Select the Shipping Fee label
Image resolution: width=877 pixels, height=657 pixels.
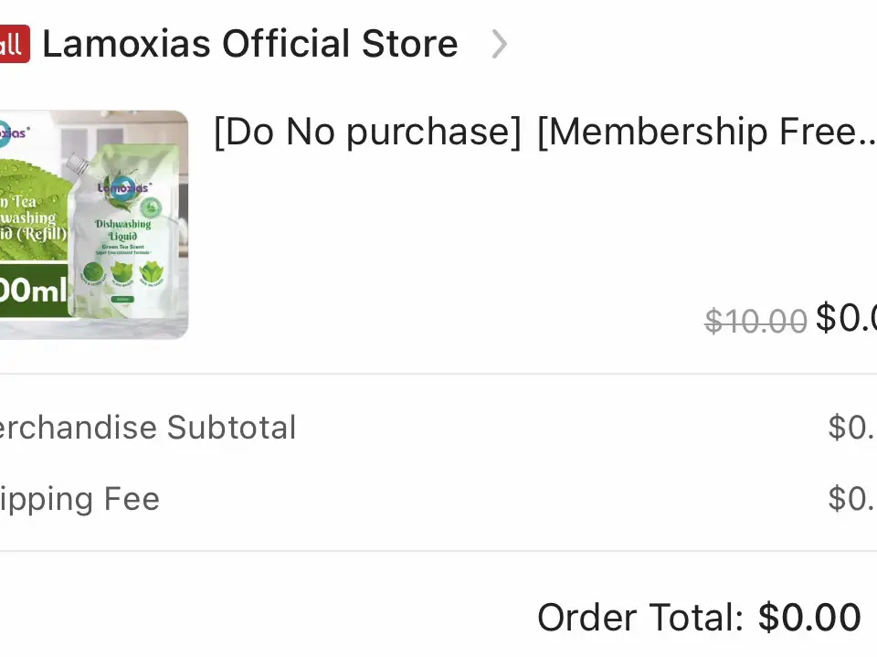click(79, 499)
